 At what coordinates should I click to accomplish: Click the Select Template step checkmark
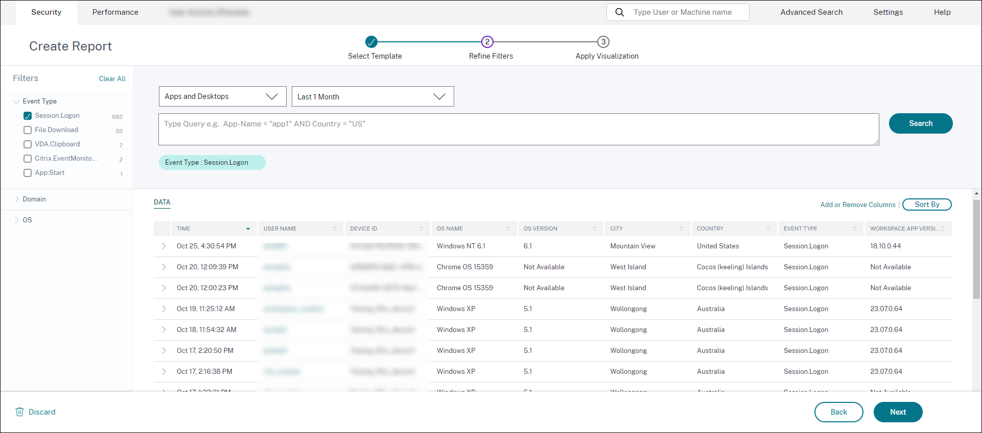point(371,42)
